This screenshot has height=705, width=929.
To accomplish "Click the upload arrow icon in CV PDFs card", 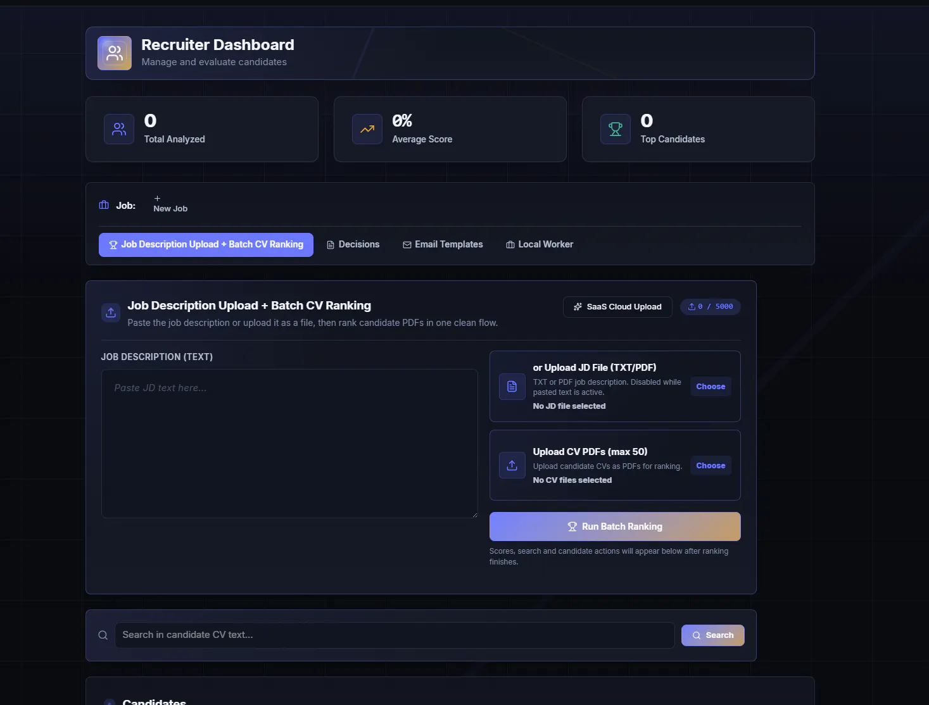I will pyautogui.click(x=512, y=465).
